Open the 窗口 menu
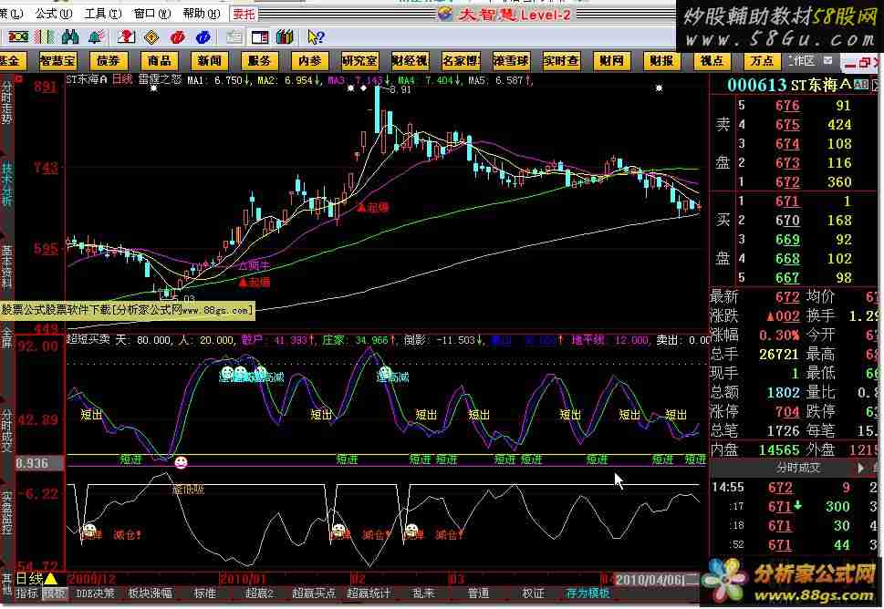884x609 pixels. pos(152,13)
